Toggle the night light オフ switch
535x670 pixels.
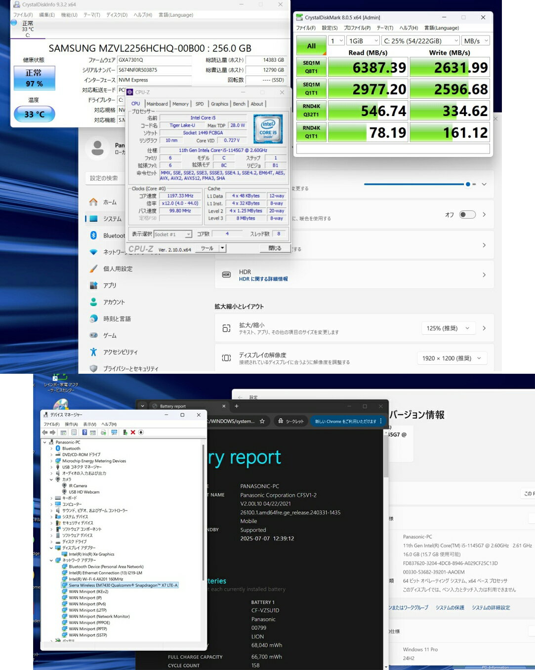coord(467,215)
